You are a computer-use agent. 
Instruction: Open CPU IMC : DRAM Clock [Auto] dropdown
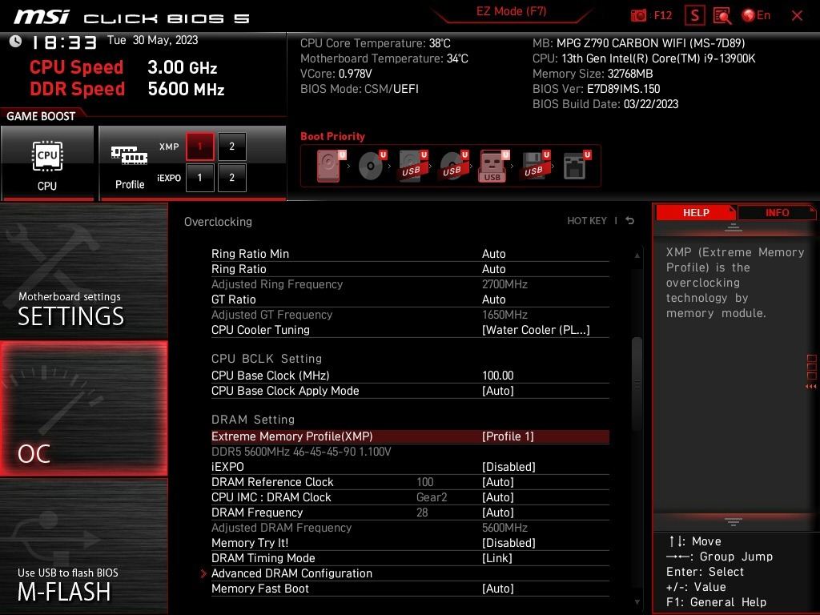(498, 497)
